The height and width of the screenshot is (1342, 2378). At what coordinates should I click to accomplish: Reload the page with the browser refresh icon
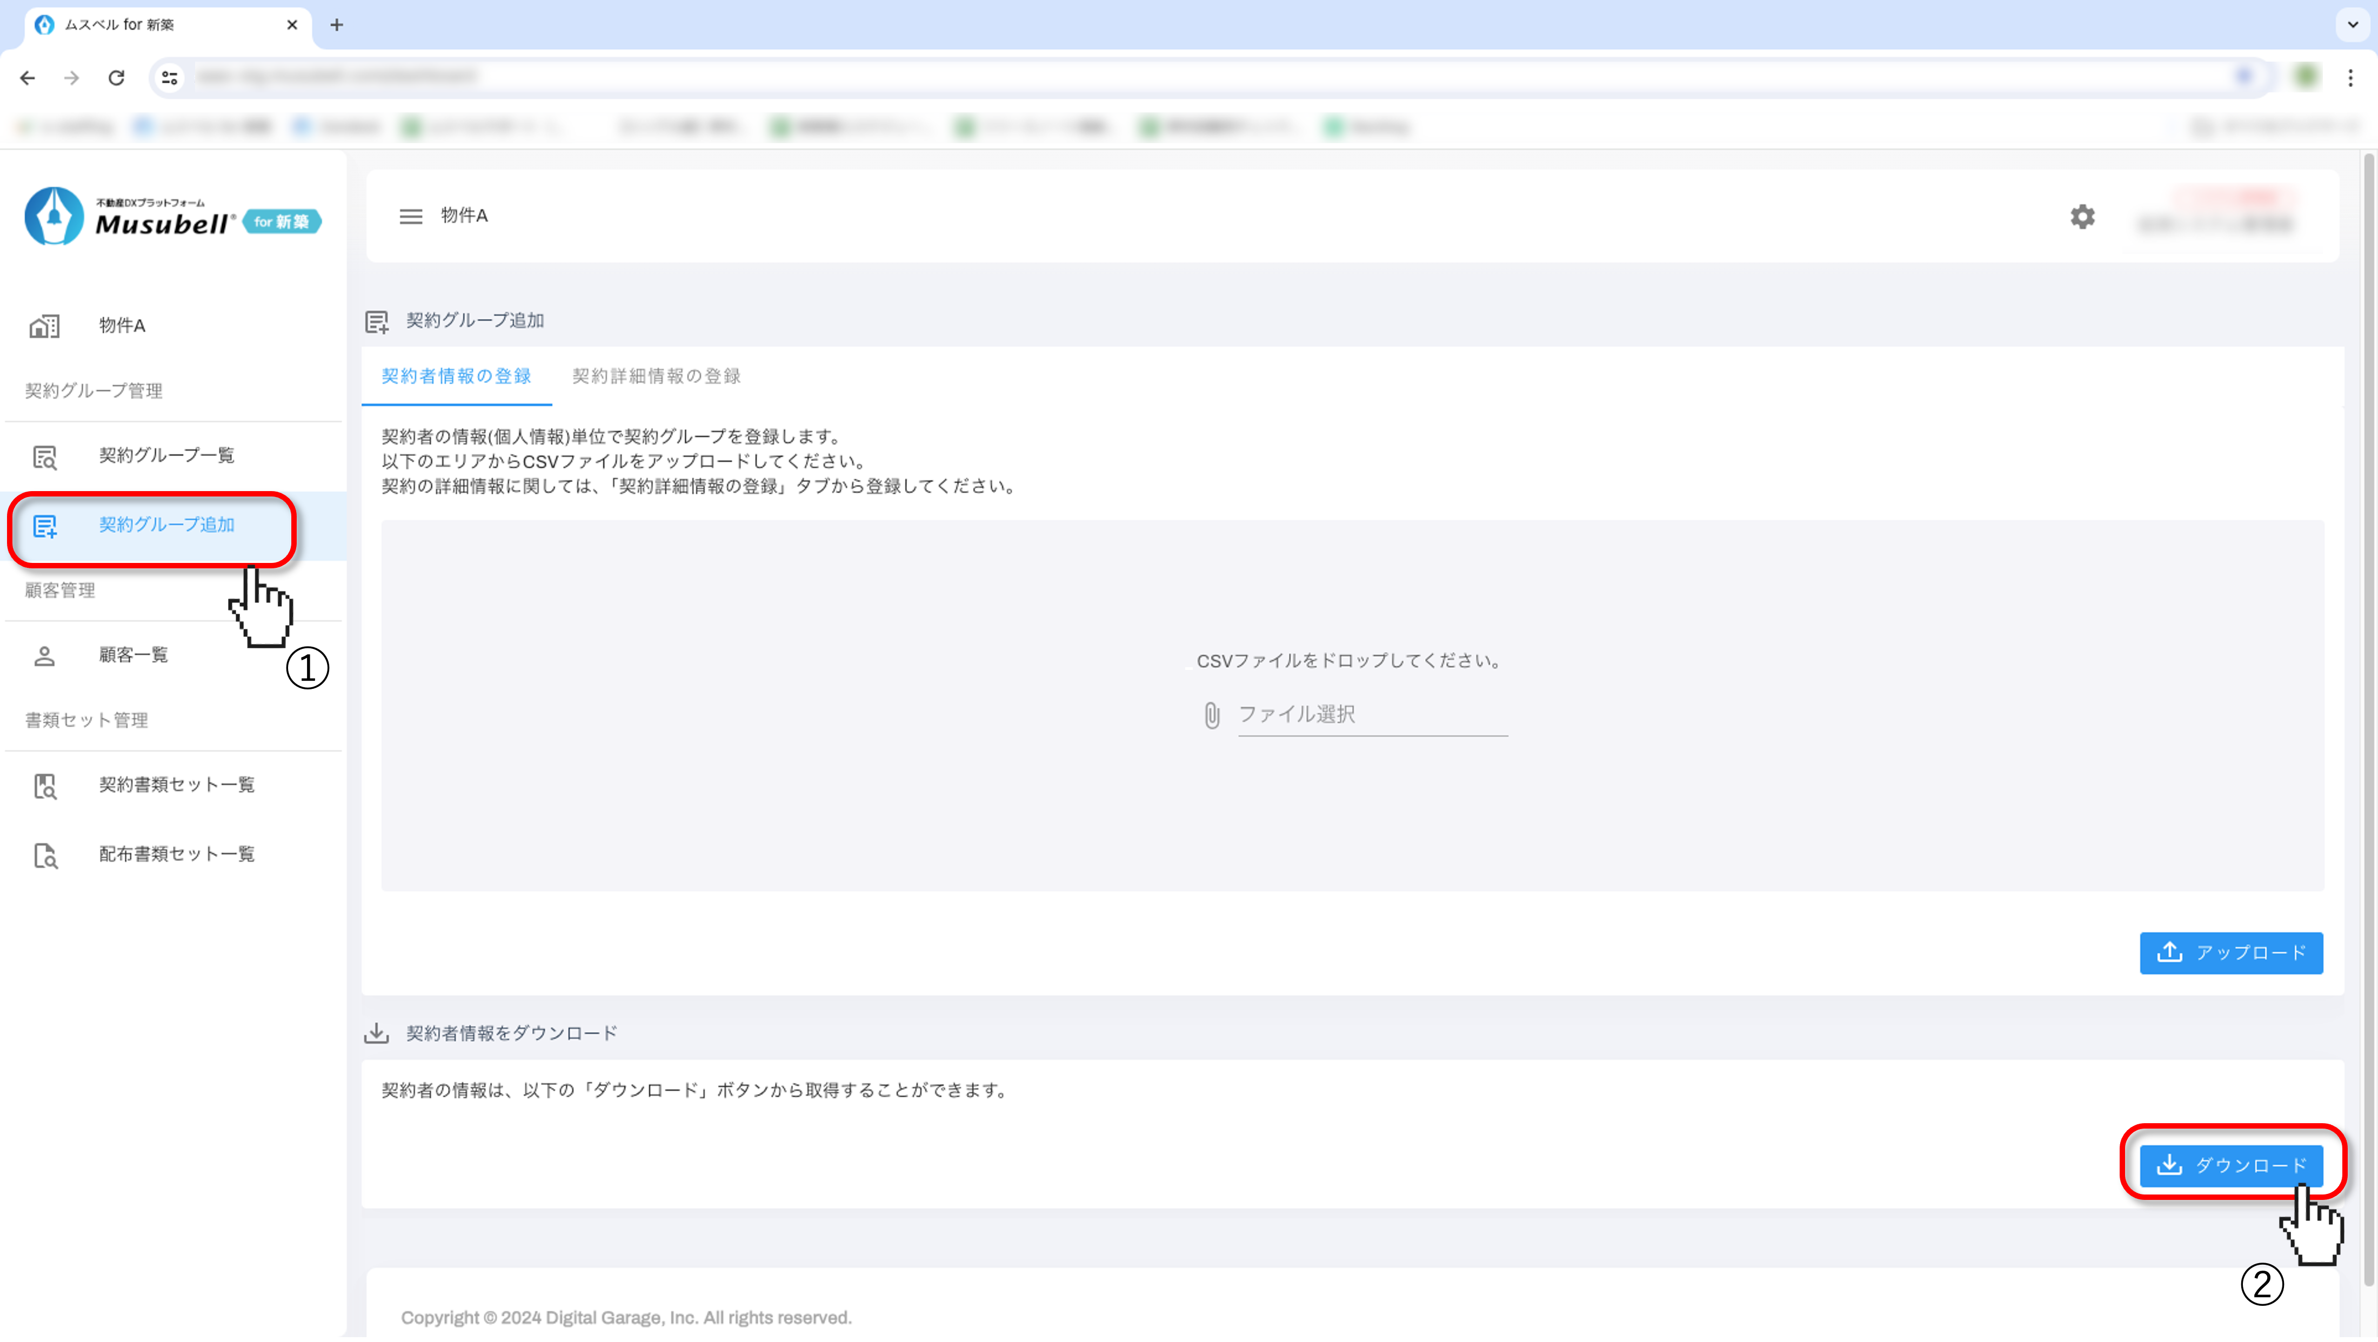point(116,78)
